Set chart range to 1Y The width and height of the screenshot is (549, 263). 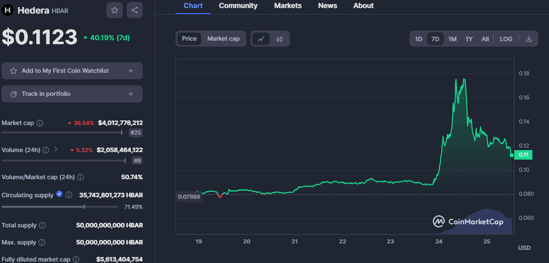[x=469, y=39]
